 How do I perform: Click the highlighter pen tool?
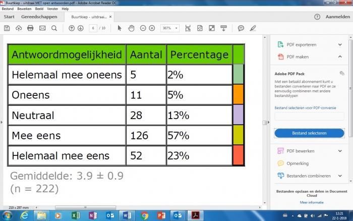(x=253, y=28)
